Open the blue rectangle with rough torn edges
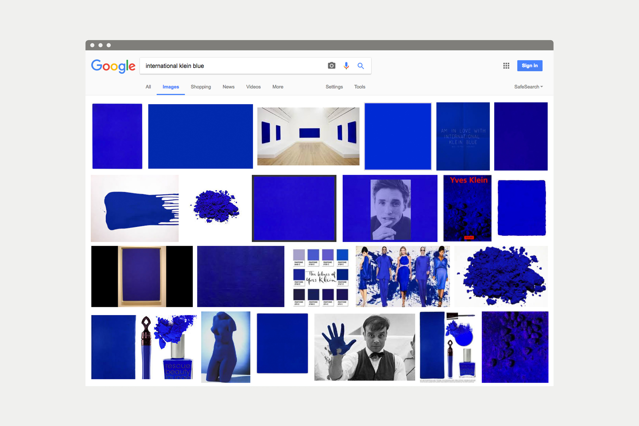The height and width of the screenshot is (426, 639). click(521, 208)
